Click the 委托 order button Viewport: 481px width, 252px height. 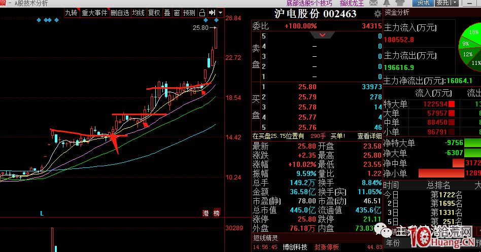443,3
